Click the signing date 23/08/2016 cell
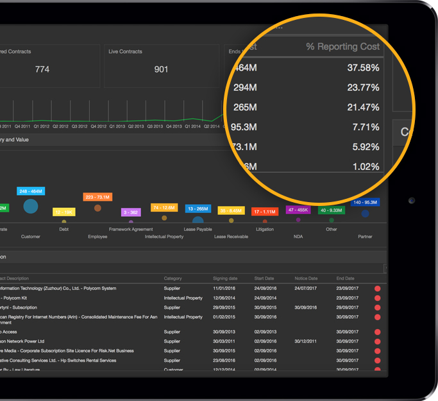 coord(224,361)
